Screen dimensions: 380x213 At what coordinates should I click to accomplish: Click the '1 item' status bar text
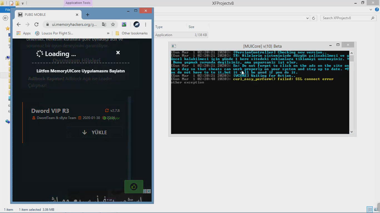coord(8,210)
